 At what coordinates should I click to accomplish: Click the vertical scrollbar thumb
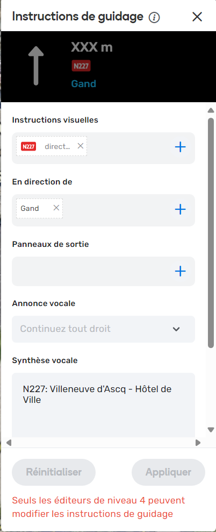211,232
